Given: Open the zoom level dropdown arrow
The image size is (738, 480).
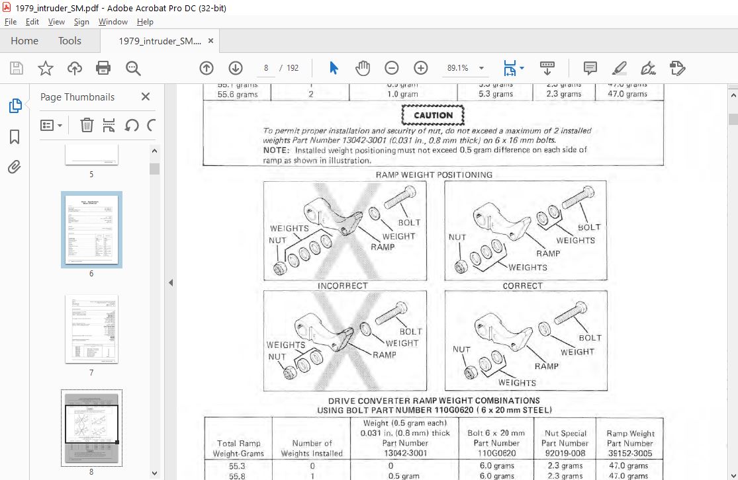Looking at the screenshot, I should coord(481,68).
